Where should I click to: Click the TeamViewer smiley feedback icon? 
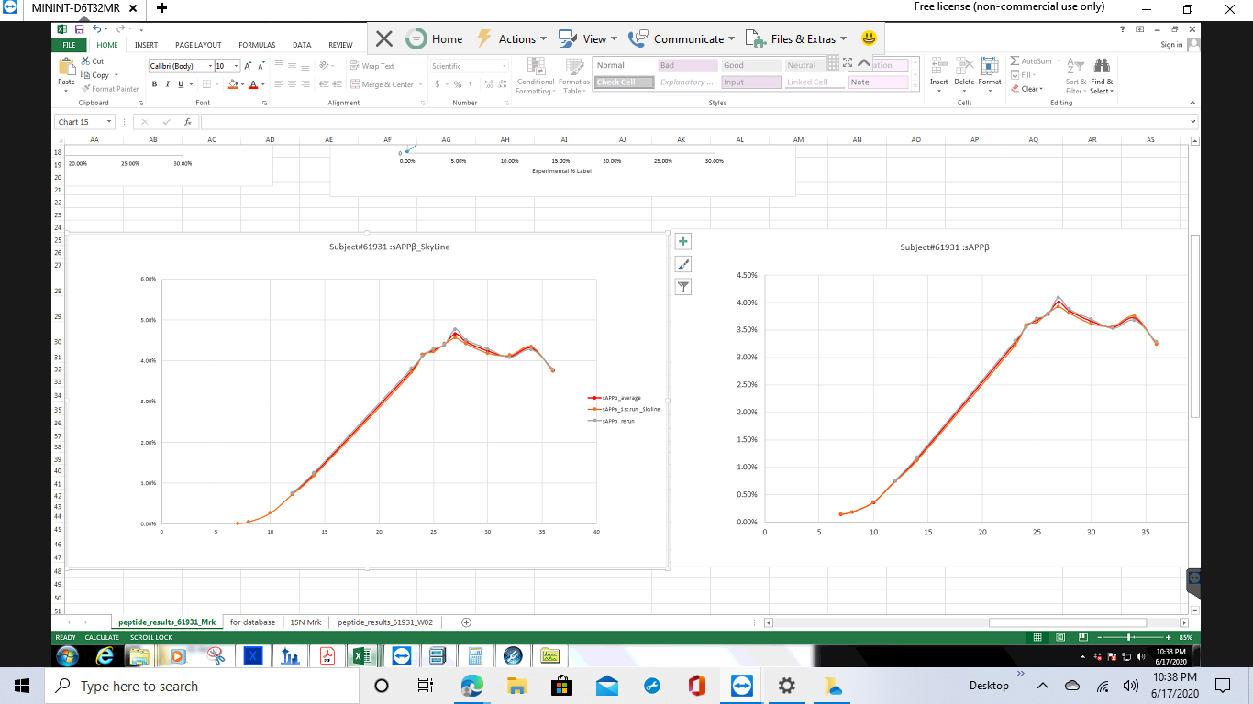tap(869, 38)
